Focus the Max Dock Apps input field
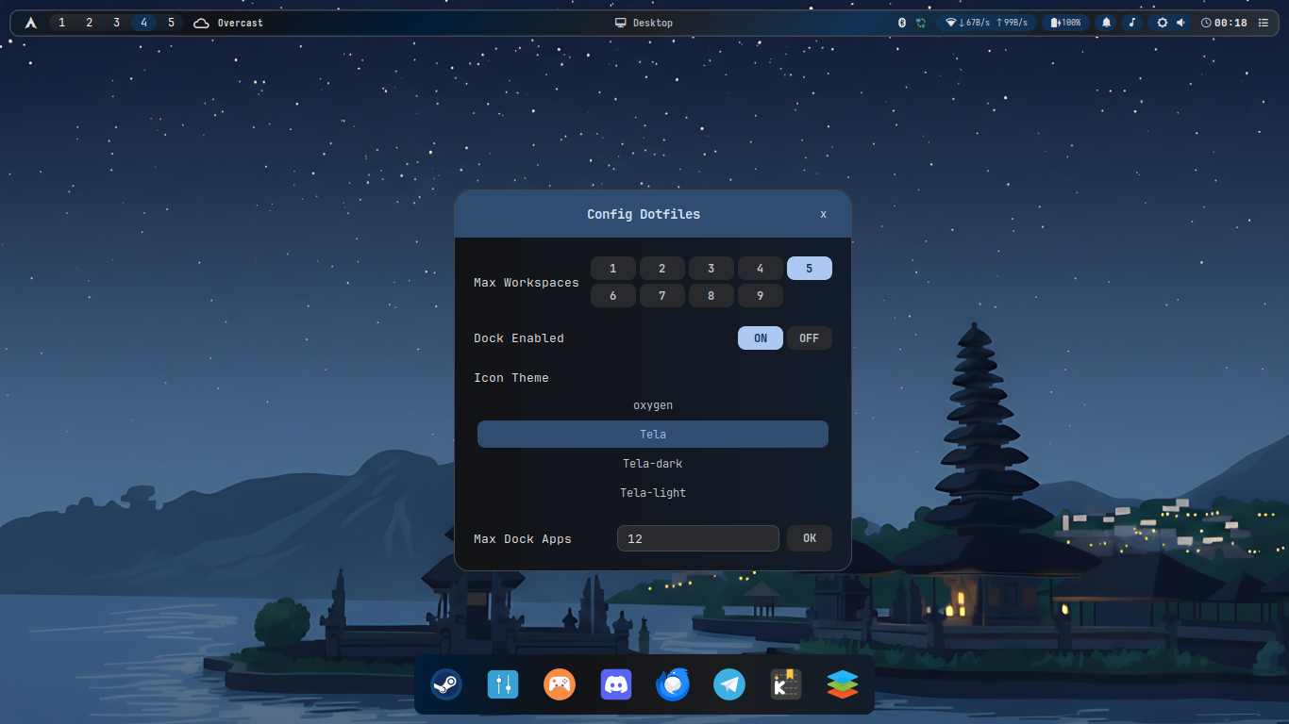 coord(698,538)
